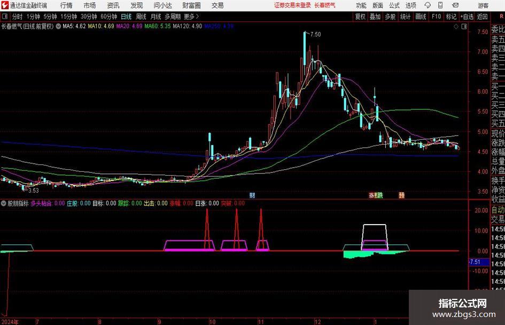The height and width of the screenshot is (325, 505).
Task: Open the 公式 menu
Action: coord(394,5)
